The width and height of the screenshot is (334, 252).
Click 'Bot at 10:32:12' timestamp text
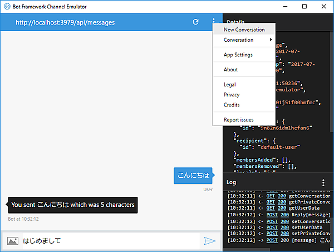tap(23, 219)
